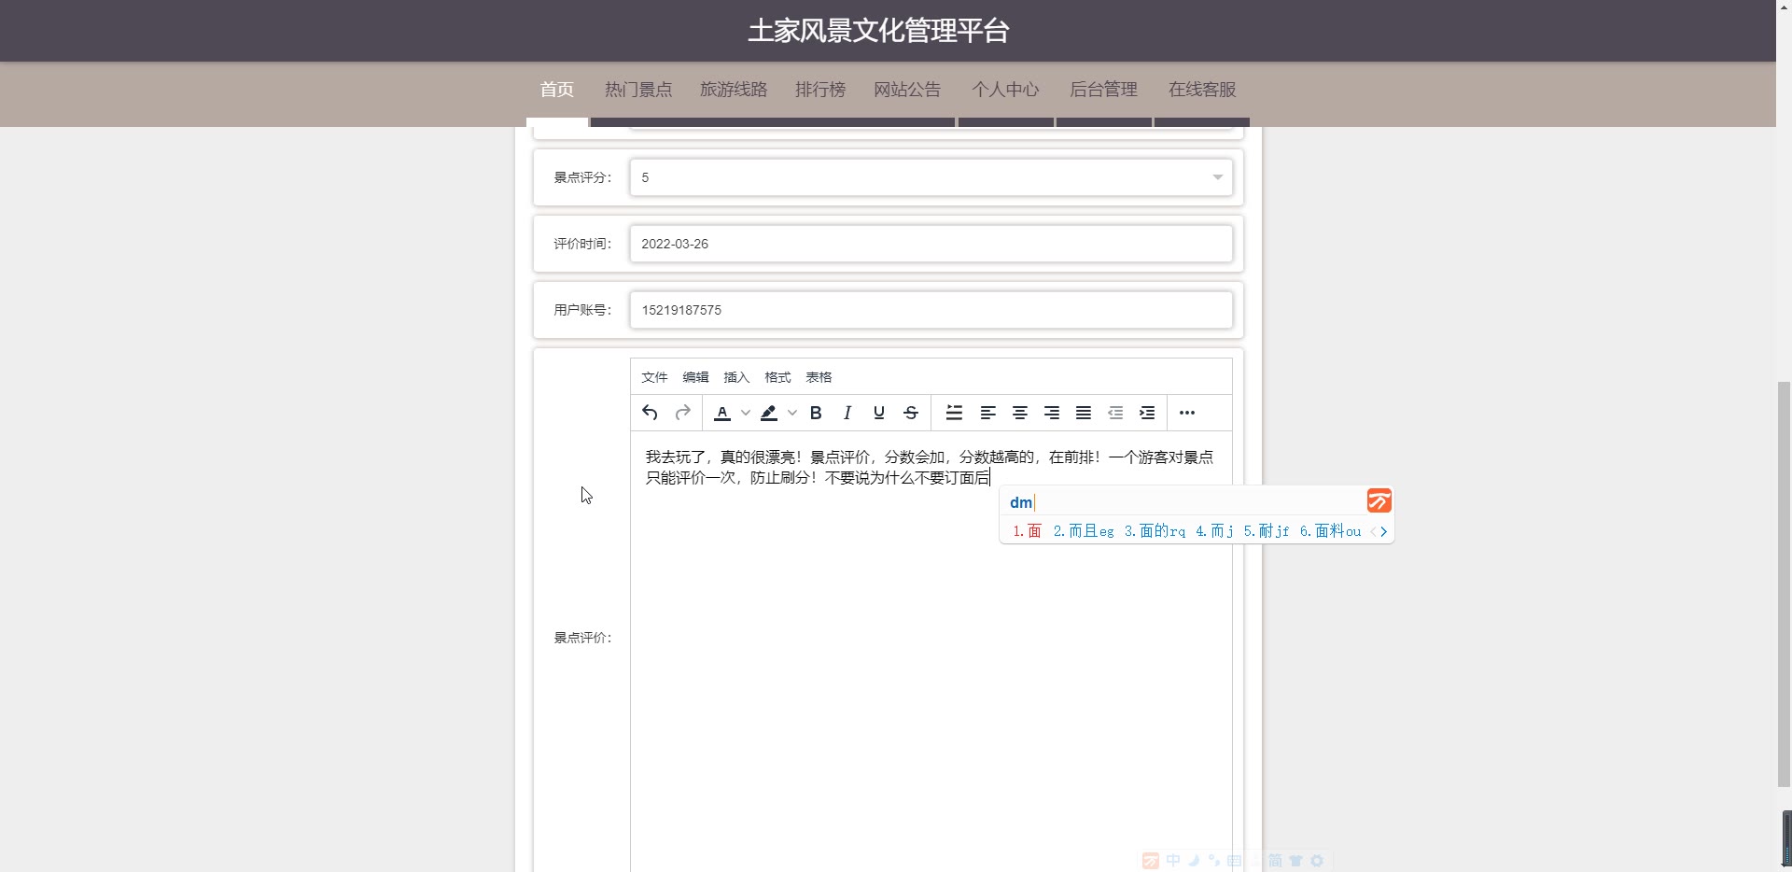Open the 在线客服 page
The image size is (1792, 872).
click(x=1202, y=90)
